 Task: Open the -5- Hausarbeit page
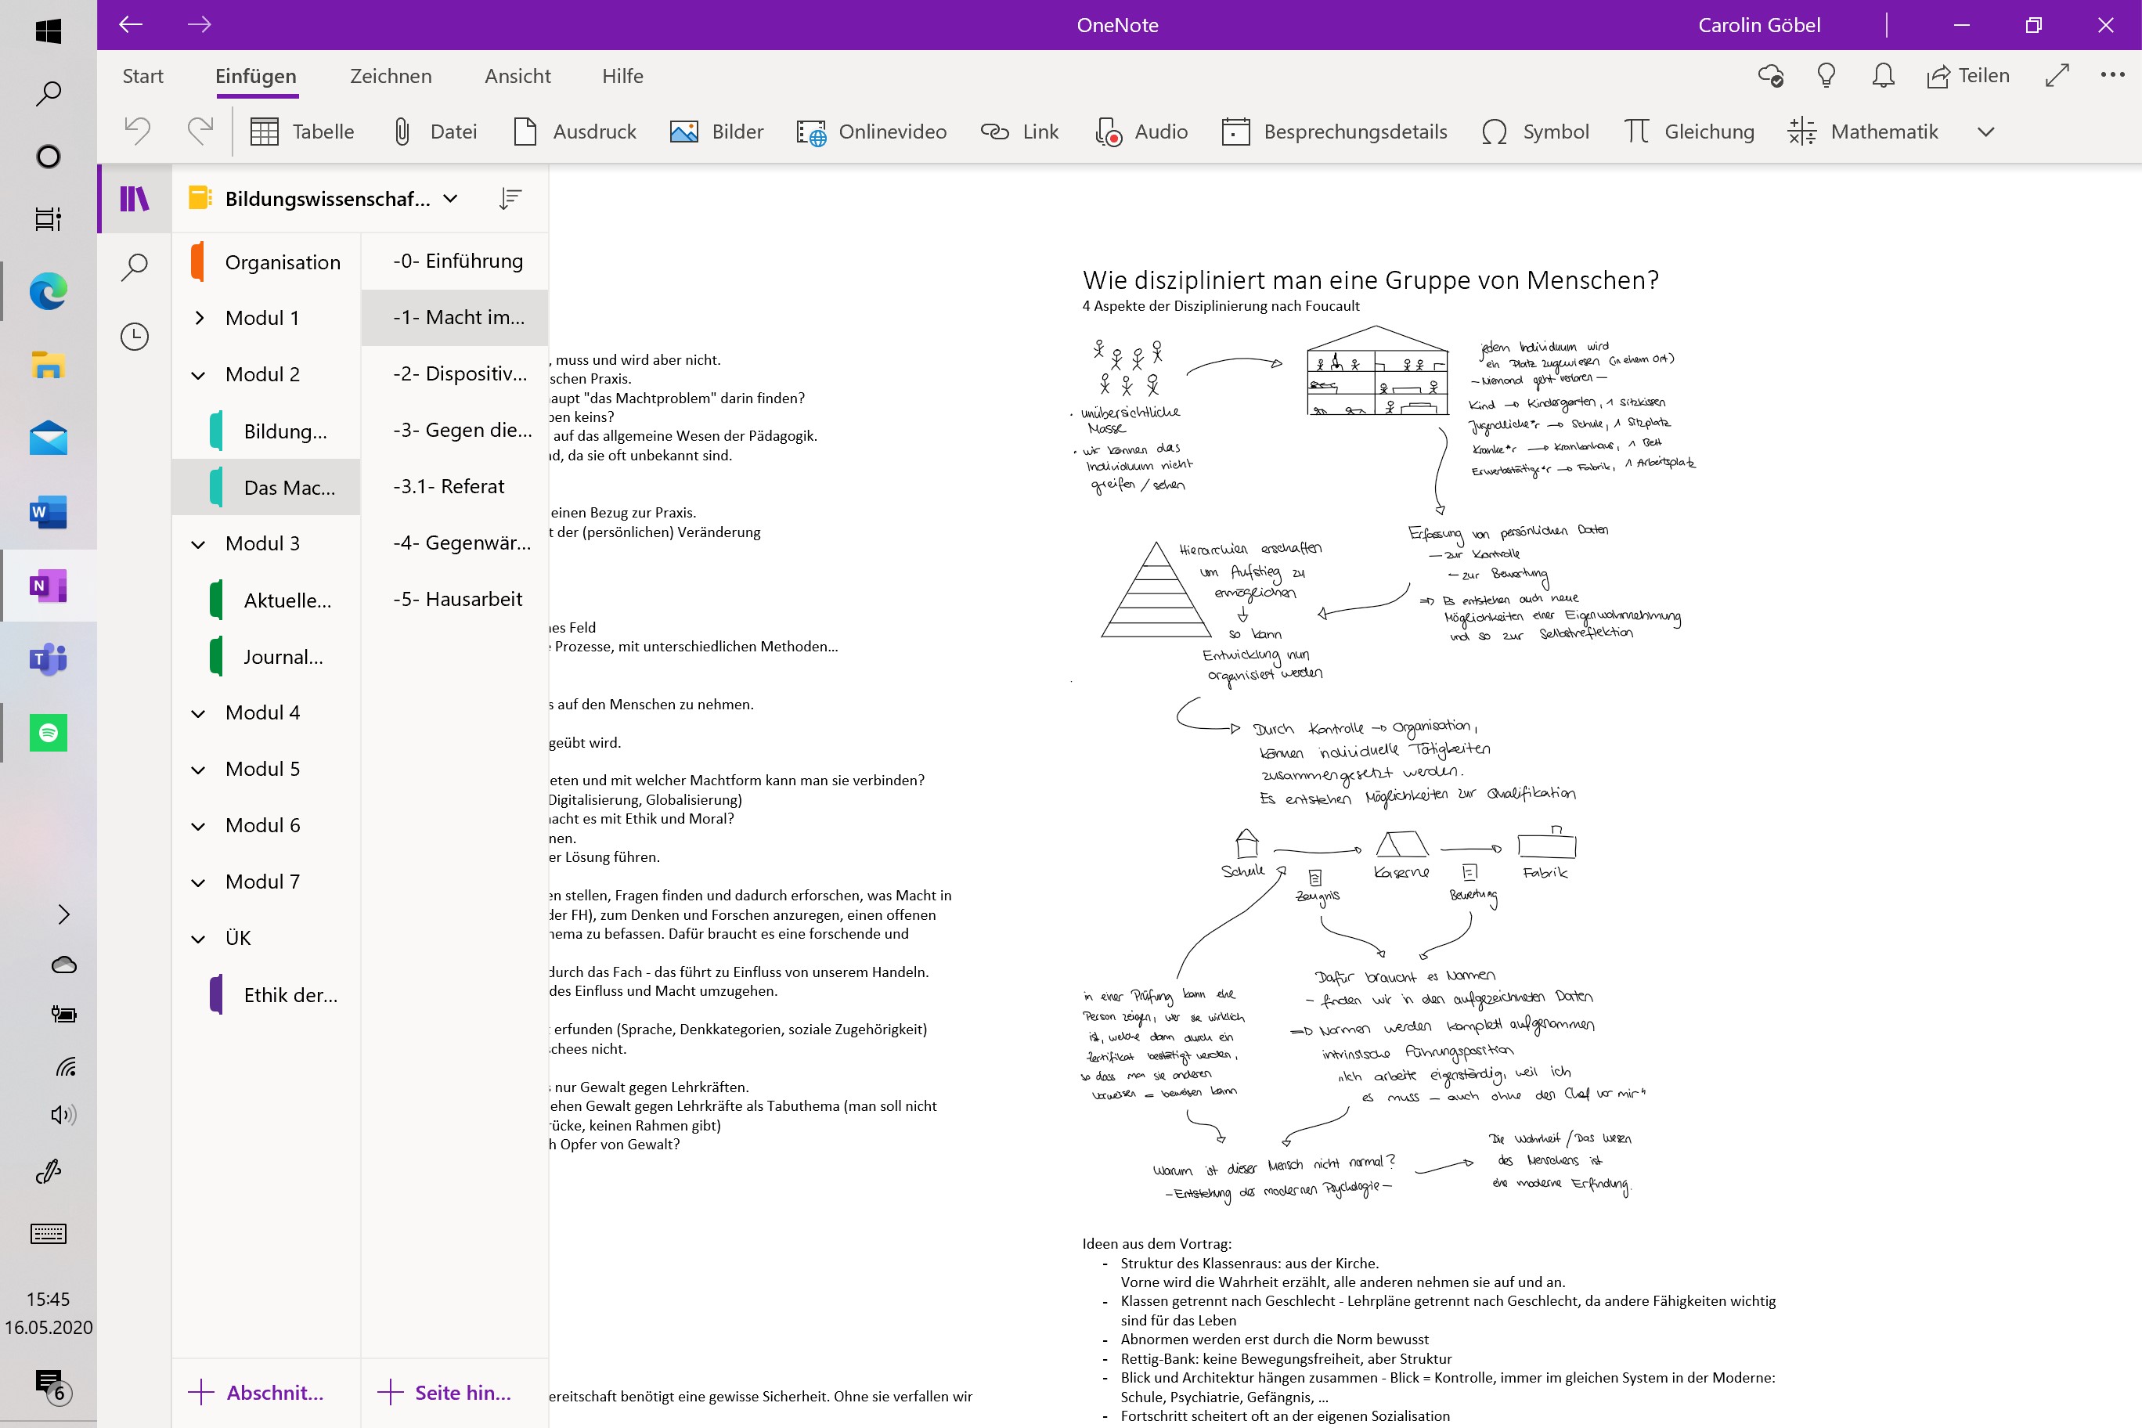(x=457, y=599)
